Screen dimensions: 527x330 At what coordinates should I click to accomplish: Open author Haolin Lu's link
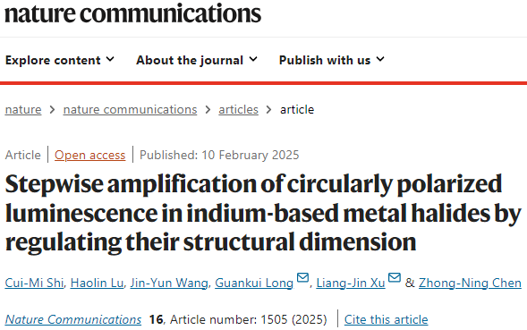pyautogui.click(x=97, y=283)
